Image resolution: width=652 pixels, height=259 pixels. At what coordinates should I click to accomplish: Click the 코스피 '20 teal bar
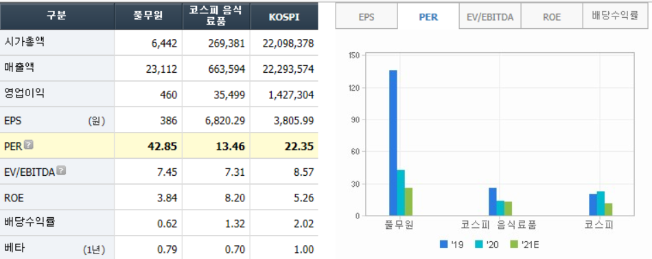tap(601, 203)
